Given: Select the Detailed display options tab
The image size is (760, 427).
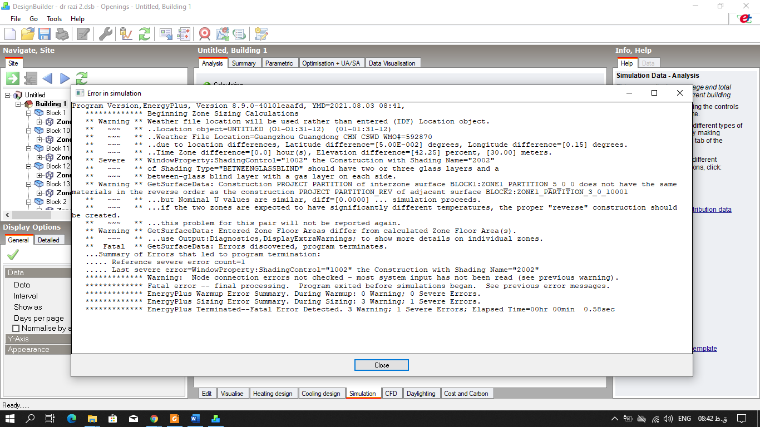Looking at the screenshot, I should click(48, 240).
